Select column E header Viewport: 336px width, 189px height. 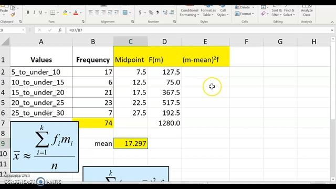point(205,41)
